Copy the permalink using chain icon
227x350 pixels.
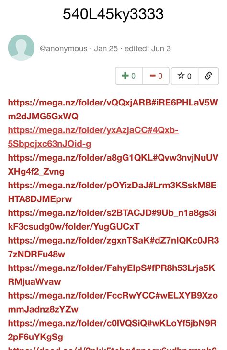208,76
